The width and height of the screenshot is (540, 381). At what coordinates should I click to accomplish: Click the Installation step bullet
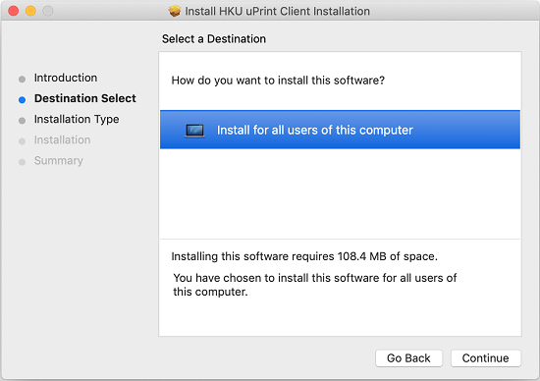pos(22,141)
